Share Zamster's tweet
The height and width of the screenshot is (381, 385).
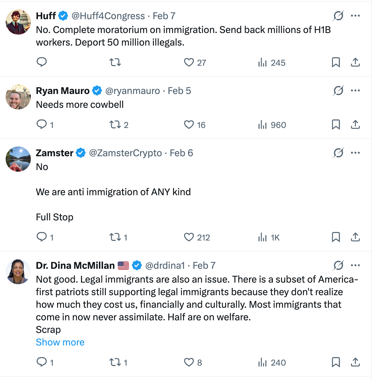coord(355,237)
